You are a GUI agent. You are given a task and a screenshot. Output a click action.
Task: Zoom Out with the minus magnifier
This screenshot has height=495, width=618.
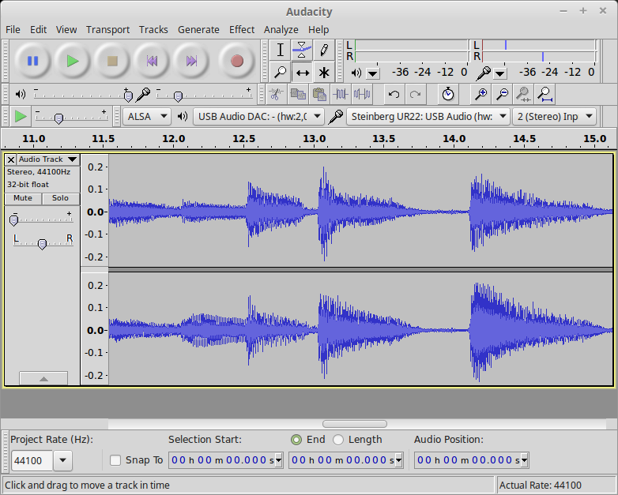502,94
